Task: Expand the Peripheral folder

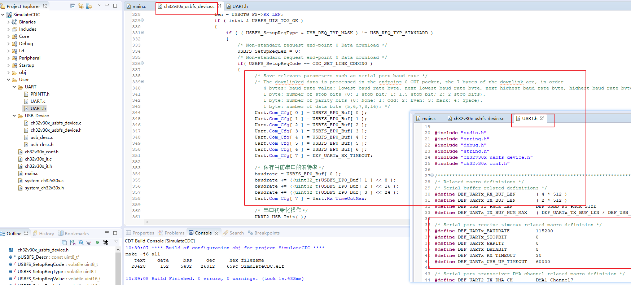Action: (x=9, y=58)
